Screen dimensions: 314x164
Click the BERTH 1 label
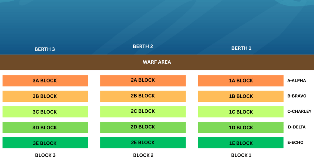[x=241, y=48]
